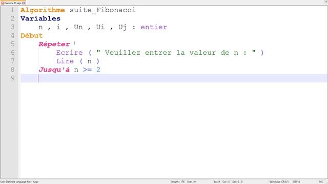Click the 'Répeter' keyword on line 5
Image resolution: width=328 pixels, height=184 pixels.
54,44
